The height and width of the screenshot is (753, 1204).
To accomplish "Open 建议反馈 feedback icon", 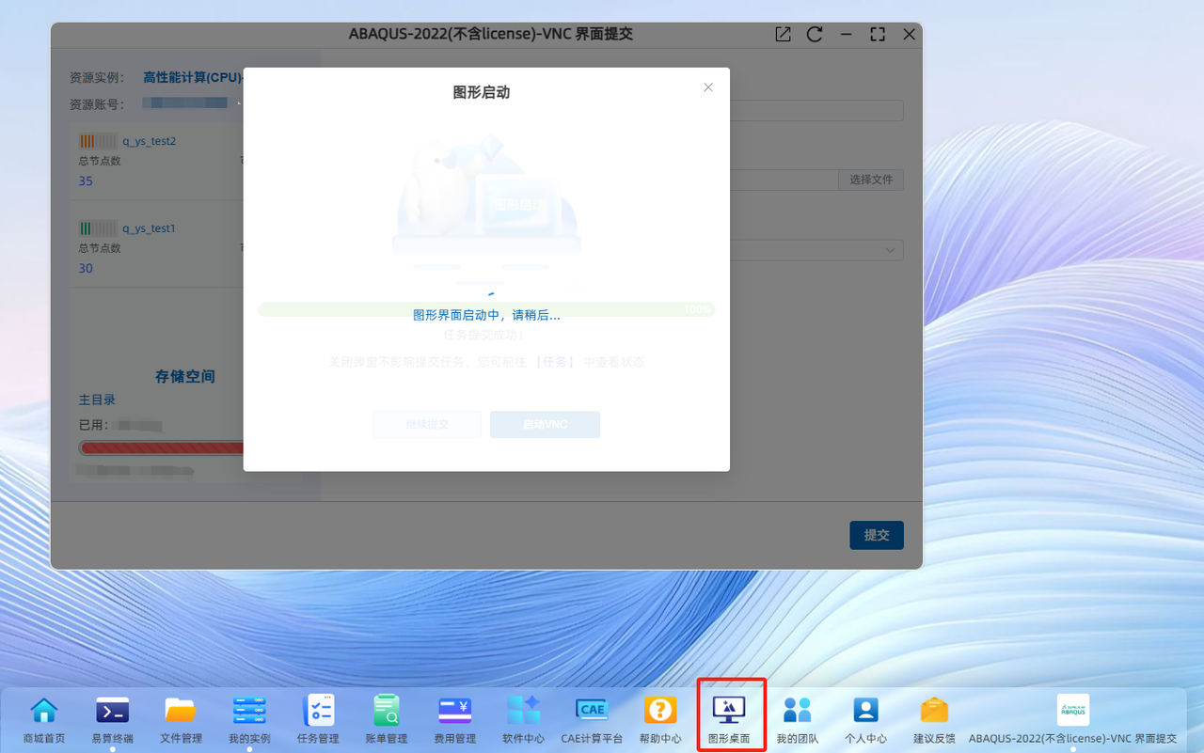I will tap(934, 711).
